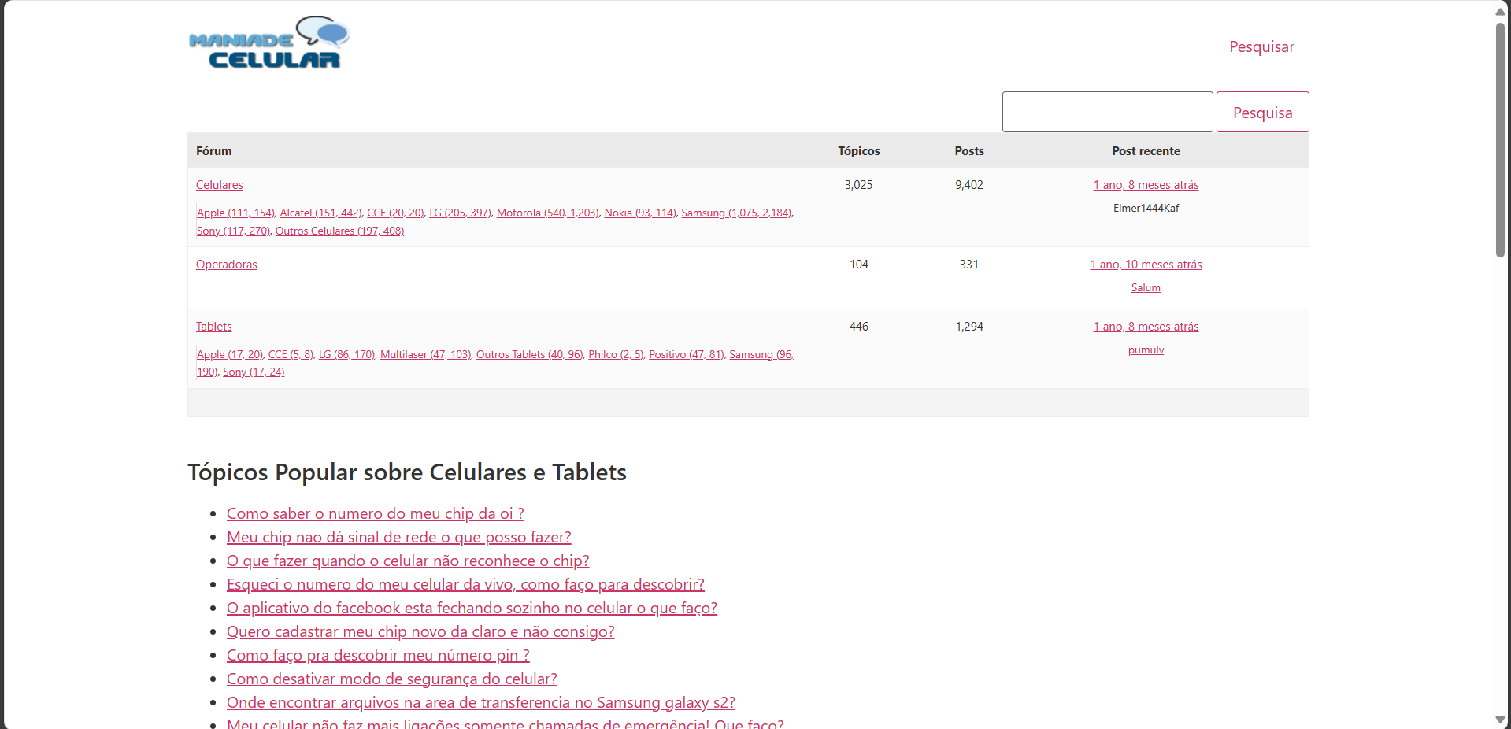The width and height of the screenshot is (1511, 729).
Task: Click the Pesquisa search button
Action: pyautogui.click(x=1262, y=112)
